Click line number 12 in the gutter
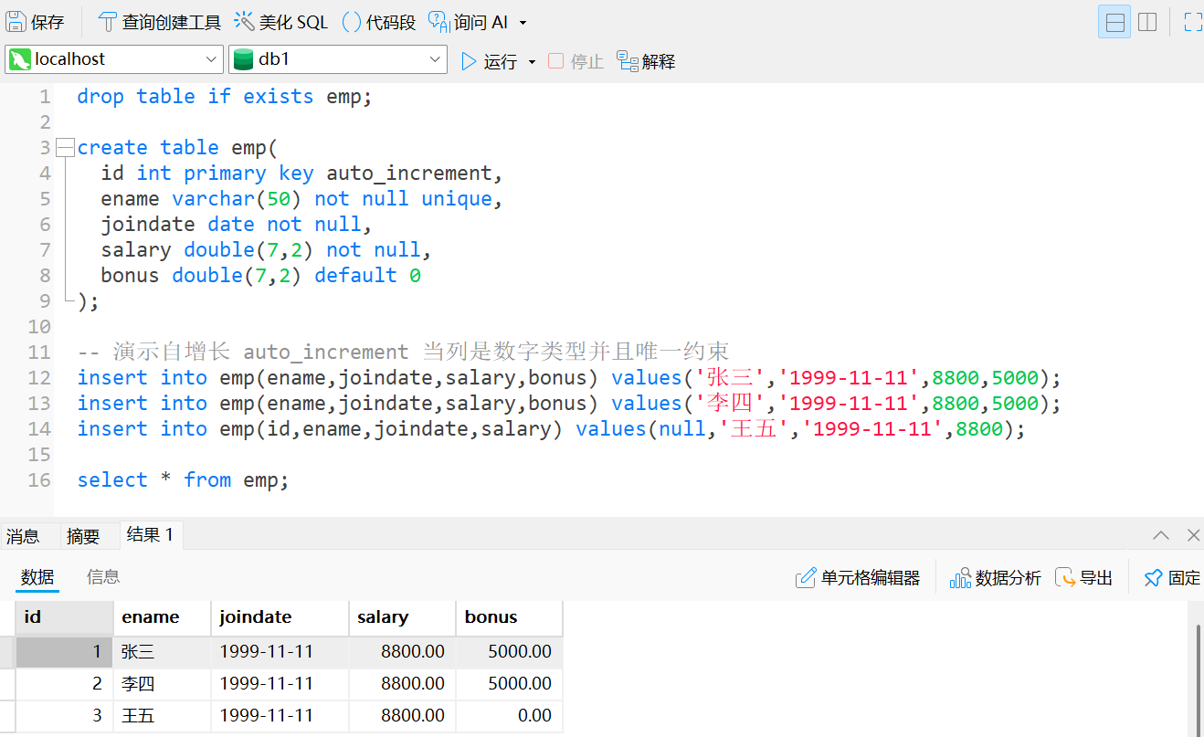Image resolution: width=1204 pixels, height=737 pixels. pos(39,378)
